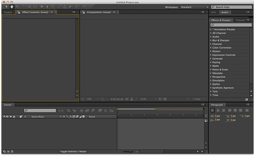Toggle Hide Shy Layers switch in timeline

point(81,111)
